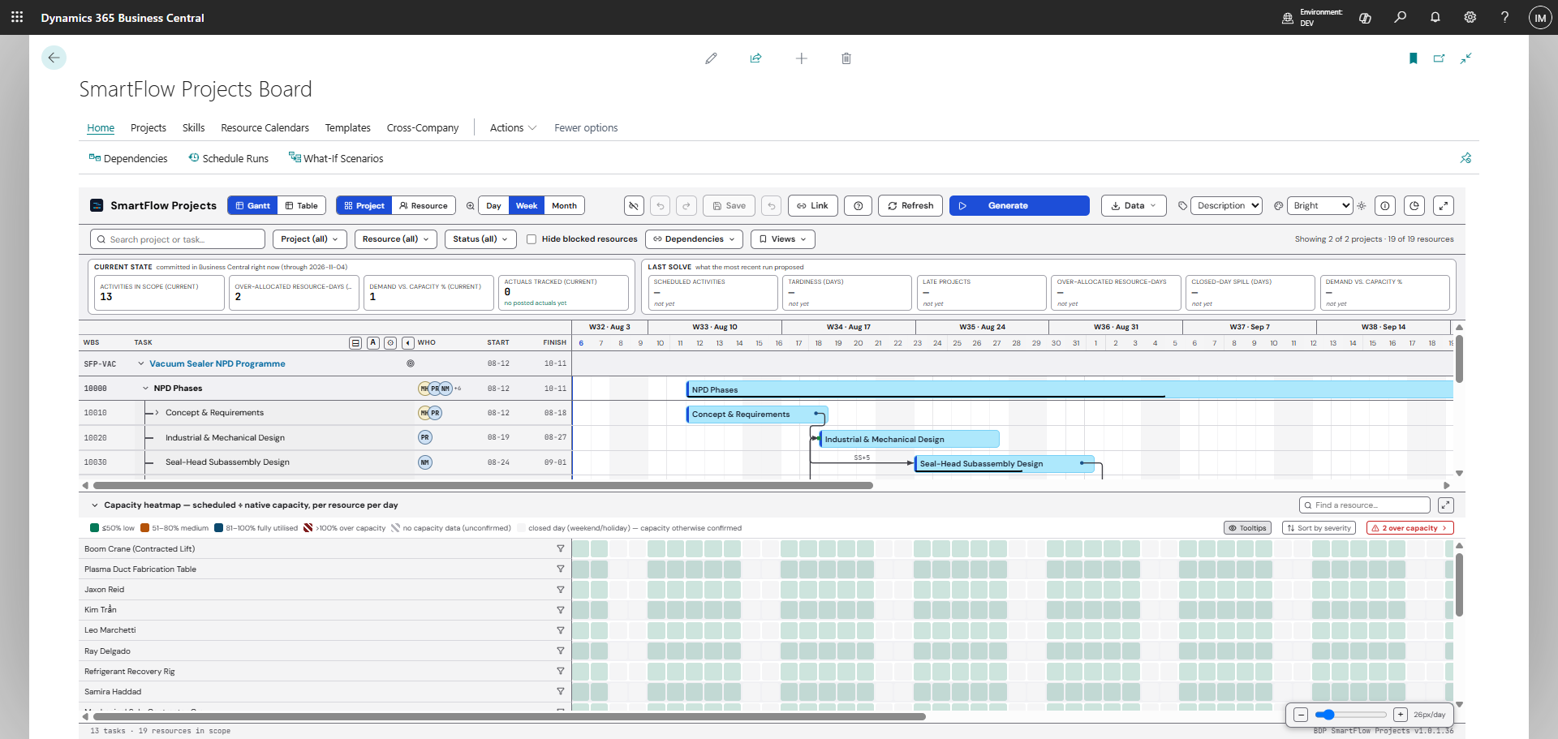Screen dimensions: 1558x739
Task: Open the Bright theme dropdown
Action: 1320,206
